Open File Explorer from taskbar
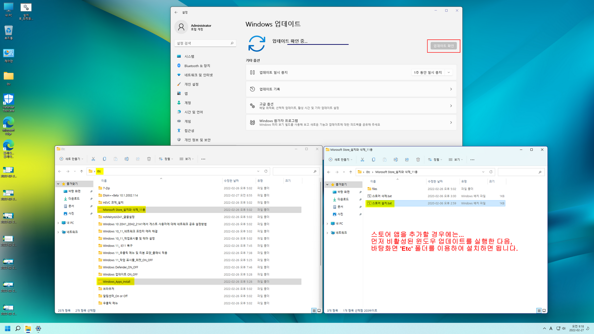594x334 pixels. point(28,328)
